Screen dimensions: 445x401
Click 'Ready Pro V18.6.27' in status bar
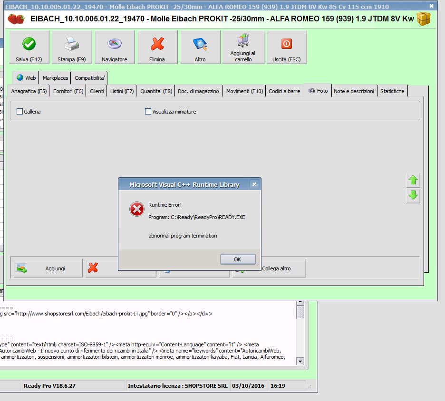click(x=49, y=386)
